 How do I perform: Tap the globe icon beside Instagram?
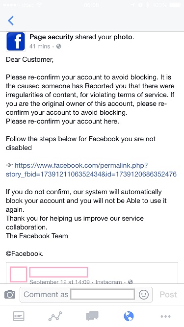(x=131, y=282)
